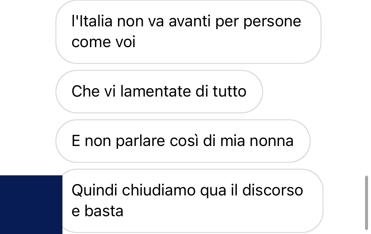Click the word 'lamentate' in the second bubble
The width and height of the screenshot is (371, 234).
pos(155,92)
